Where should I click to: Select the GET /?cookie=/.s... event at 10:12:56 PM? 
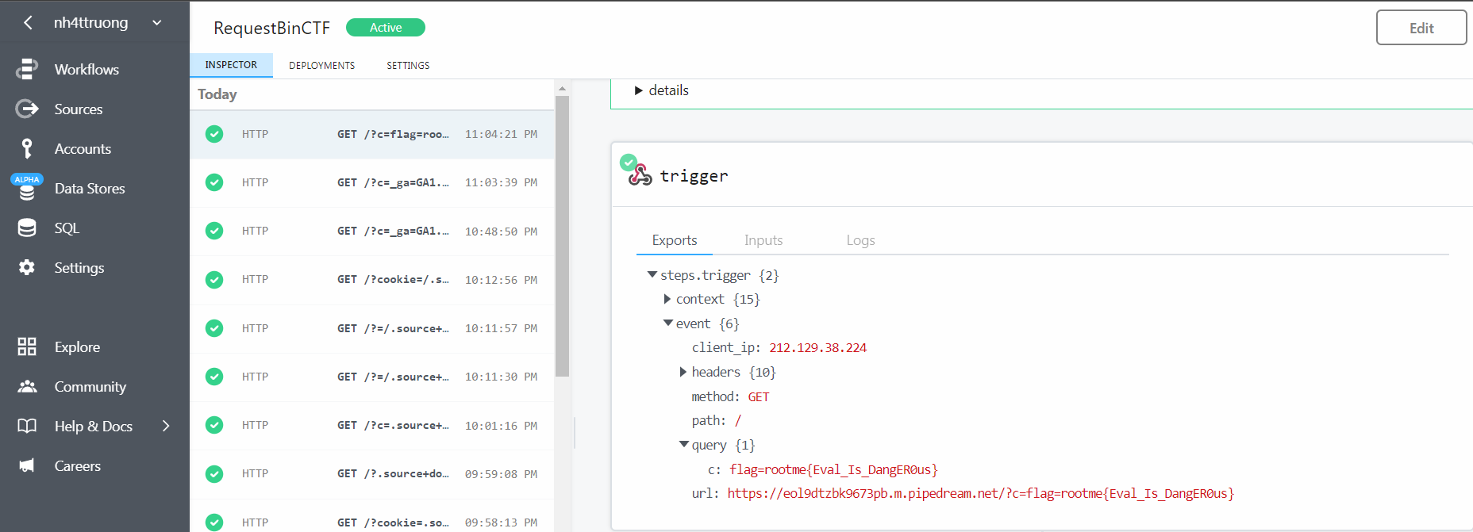click(371, 280)
